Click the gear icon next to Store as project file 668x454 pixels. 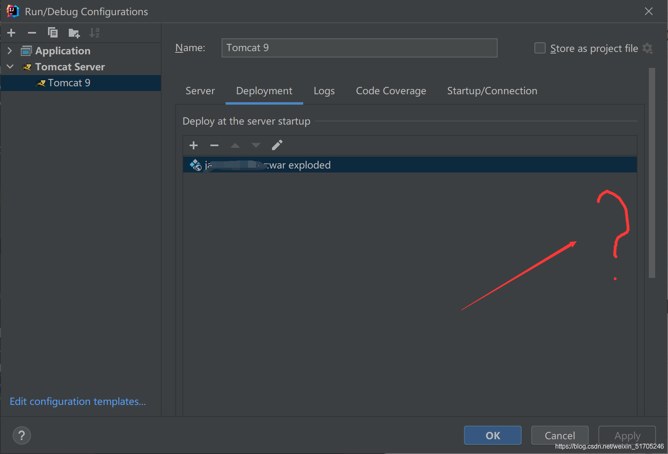(648, 48)
